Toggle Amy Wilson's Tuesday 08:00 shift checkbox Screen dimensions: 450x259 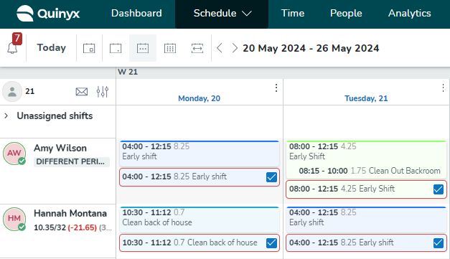(439, 189)
